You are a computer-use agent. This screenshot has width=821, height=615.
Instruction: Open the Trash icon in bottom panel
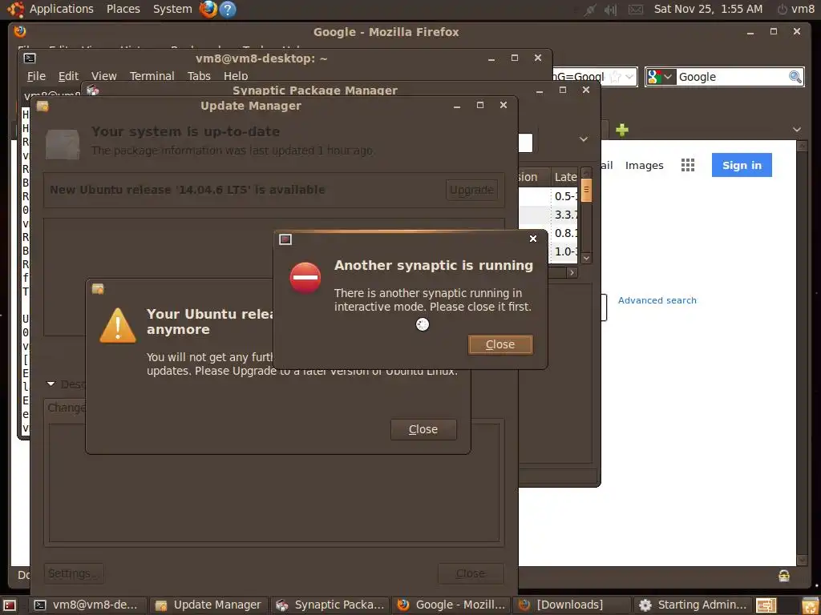tap(810, 605)
